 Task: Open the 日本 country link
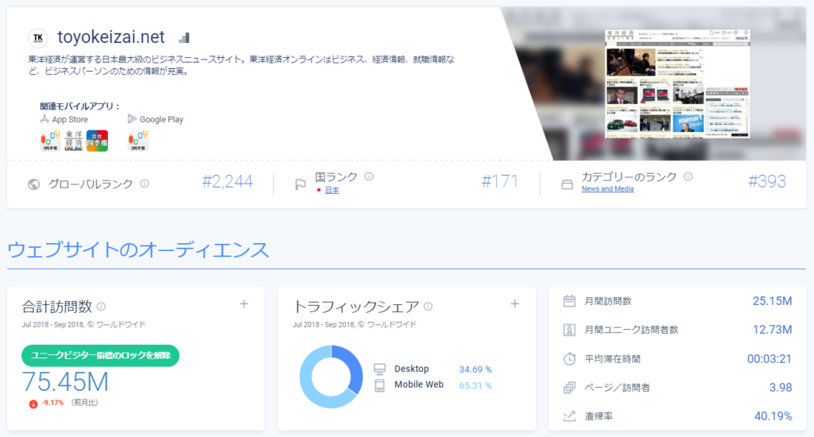(x=331, y=191)
